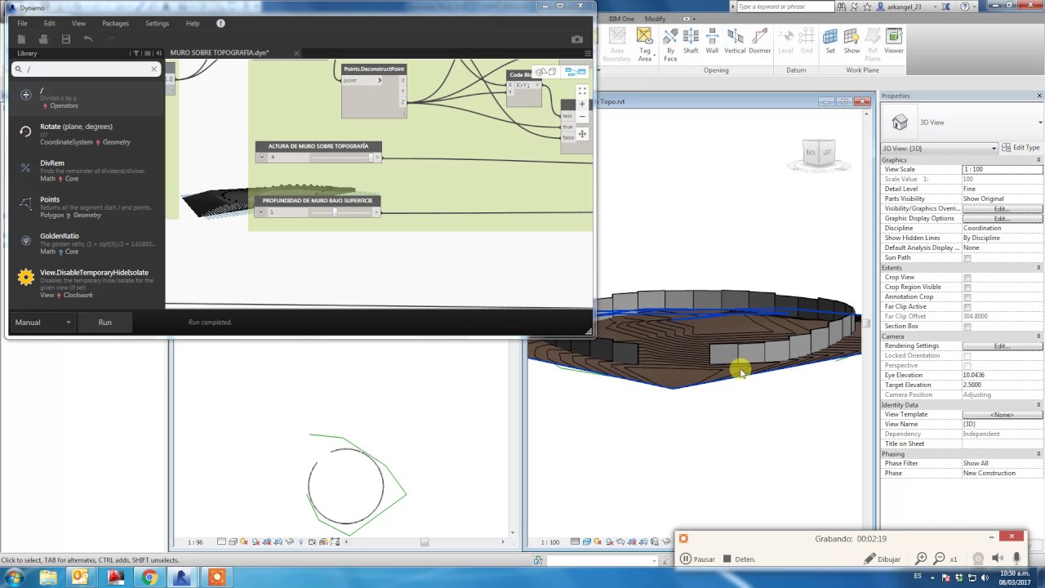Pause the screen recording
This screenshot has width=1045, height=588.
coord(698,559)
